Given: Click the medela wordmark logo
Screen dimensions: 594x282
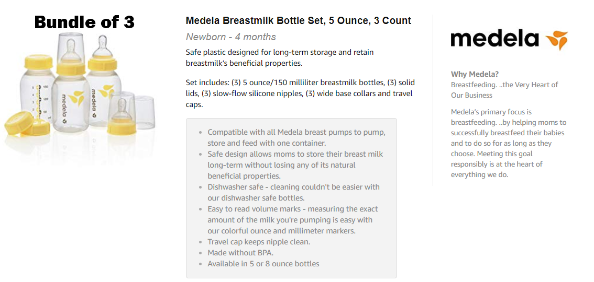Looking at the screenshot, I should [x=494, y=40].
